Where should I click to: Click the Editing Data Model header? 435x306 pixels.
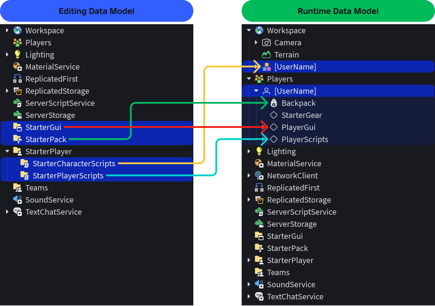click(97, 11)
